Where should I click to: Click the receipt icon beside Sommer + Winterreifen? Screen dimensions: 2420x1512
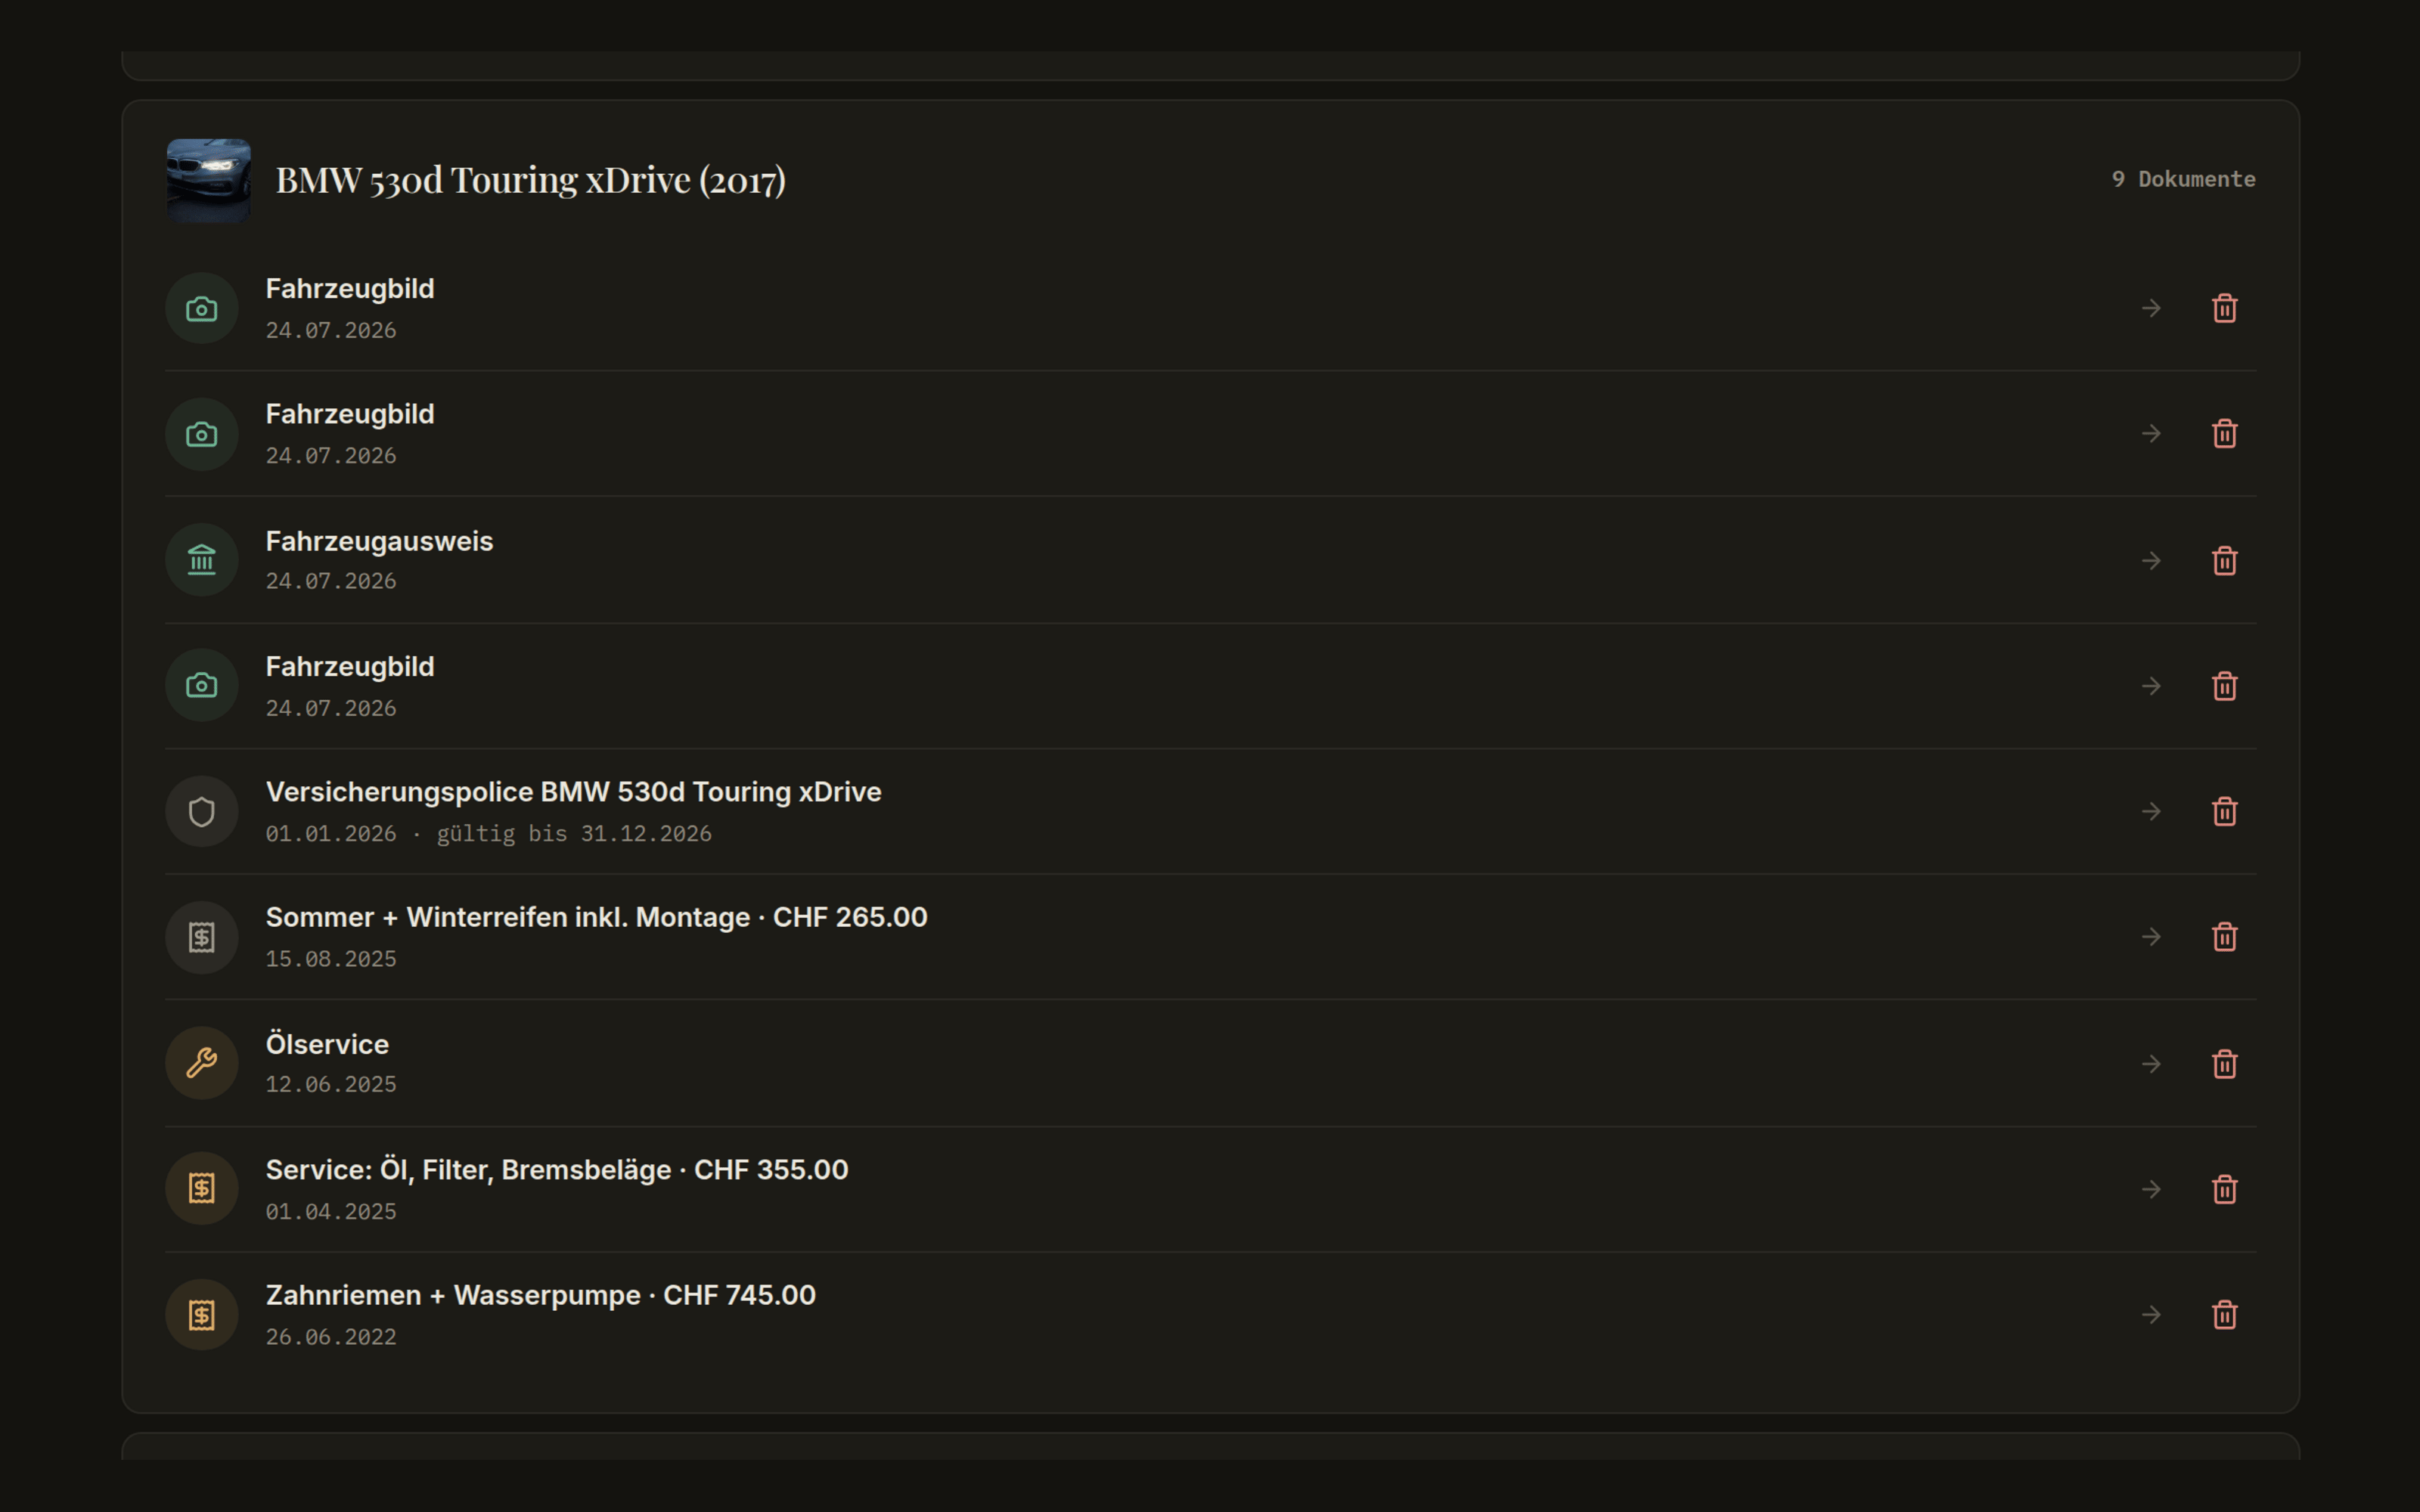pyautogui.click(x=202, y=937)
